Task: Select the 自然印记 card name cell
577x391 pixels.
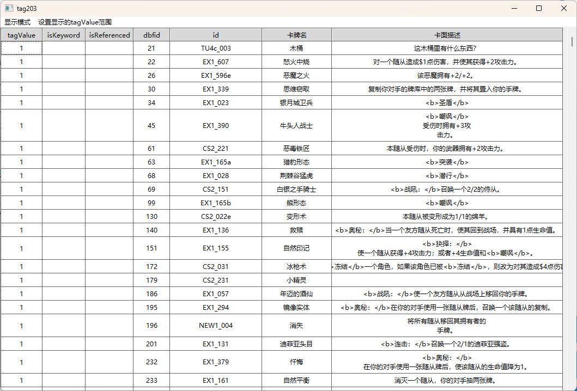Action: tap(296, 248)
